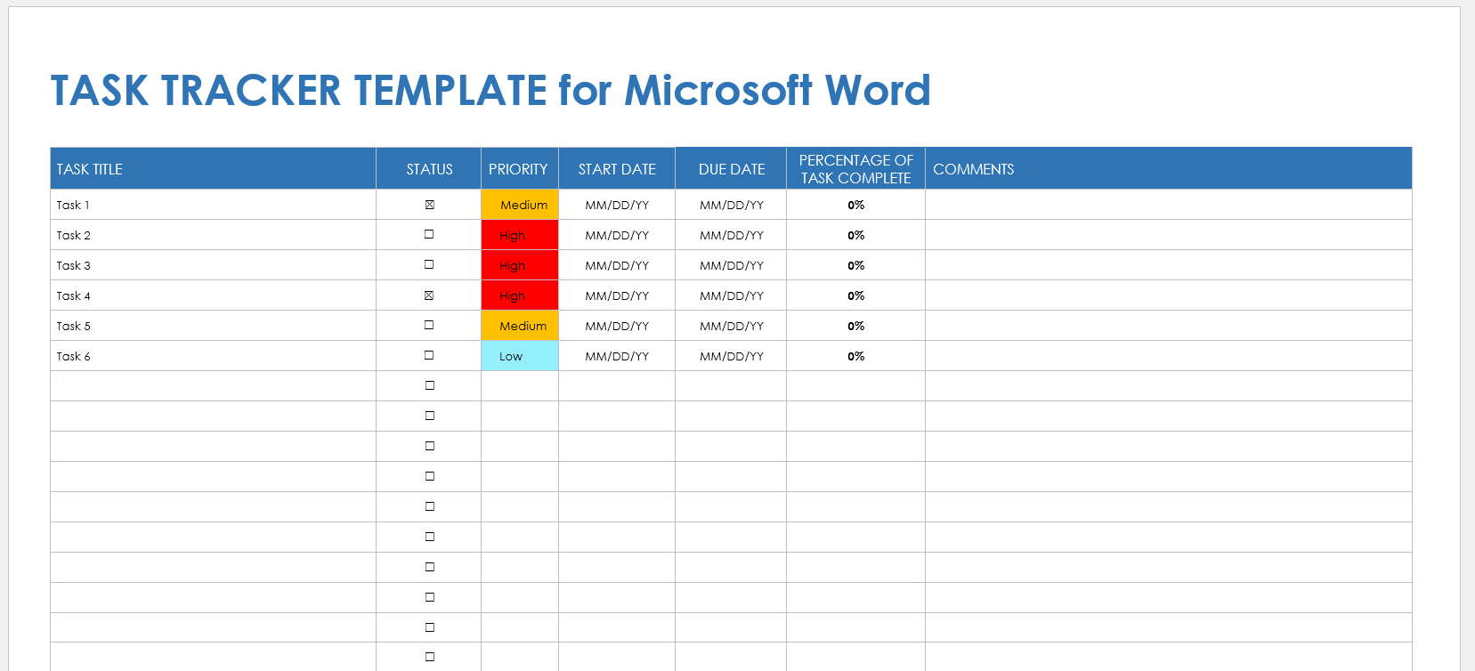Mark Task 5 status checkbox
1475x671 pixels.
point(429,326)
